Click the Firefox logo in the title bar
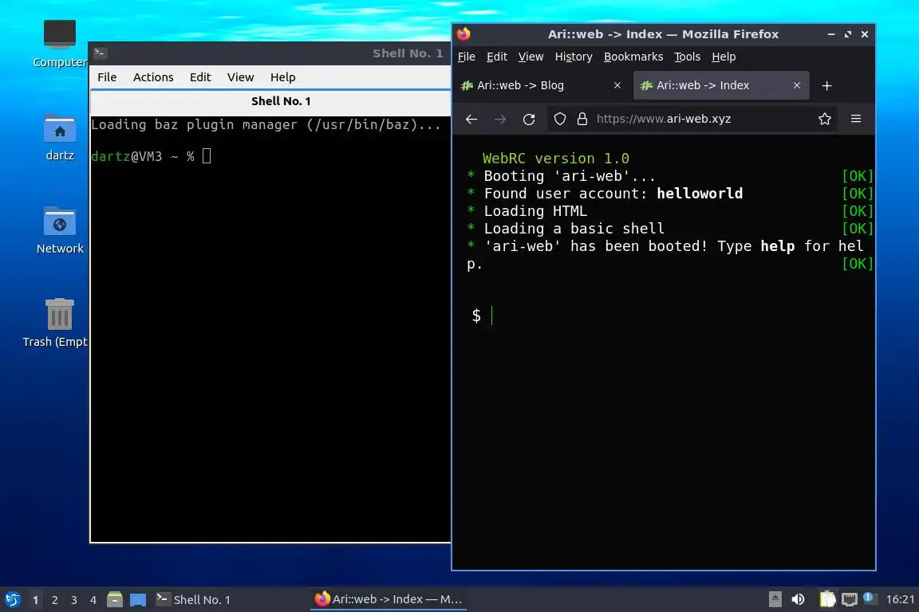 [x=463, y=34]
